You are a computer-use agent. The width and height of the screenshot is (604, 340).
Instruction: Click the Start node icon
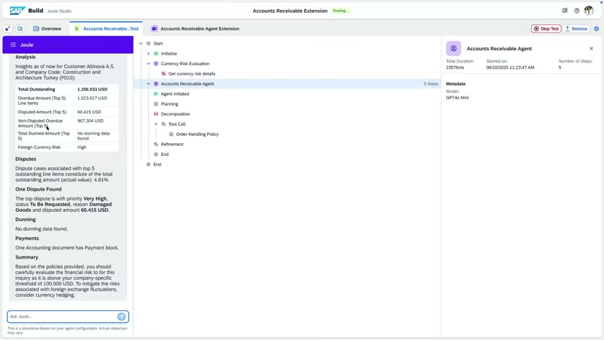[149, 44]
